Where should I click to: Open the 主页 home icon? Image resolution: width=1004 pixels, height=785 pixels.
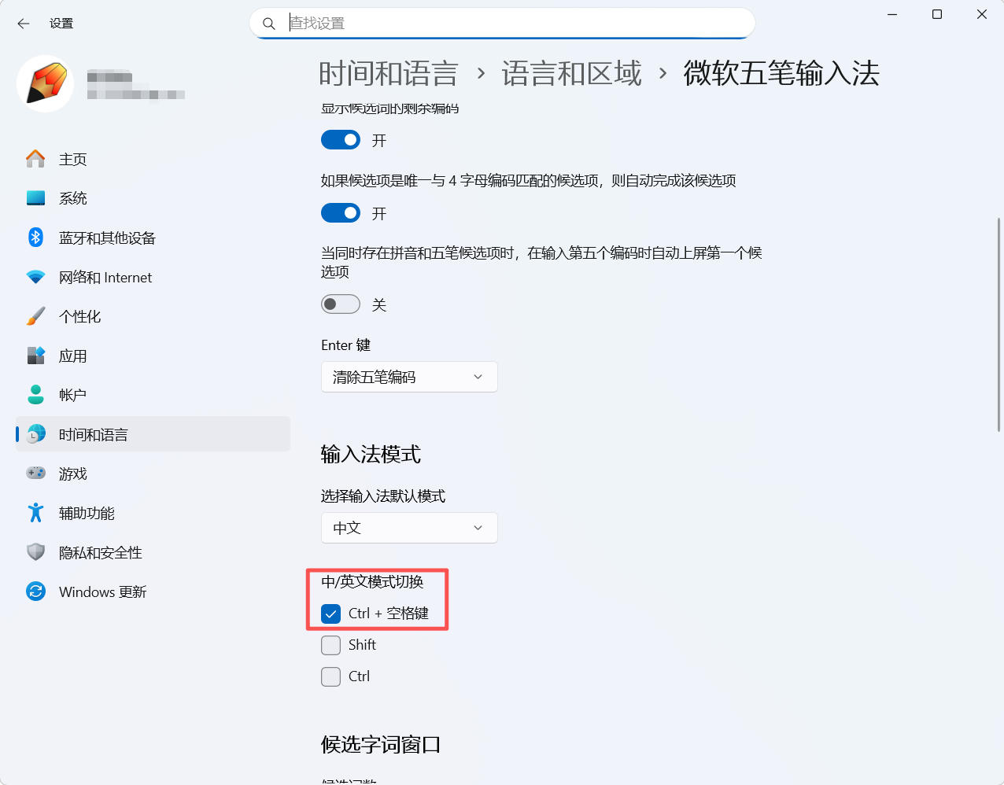click(35, 159)
